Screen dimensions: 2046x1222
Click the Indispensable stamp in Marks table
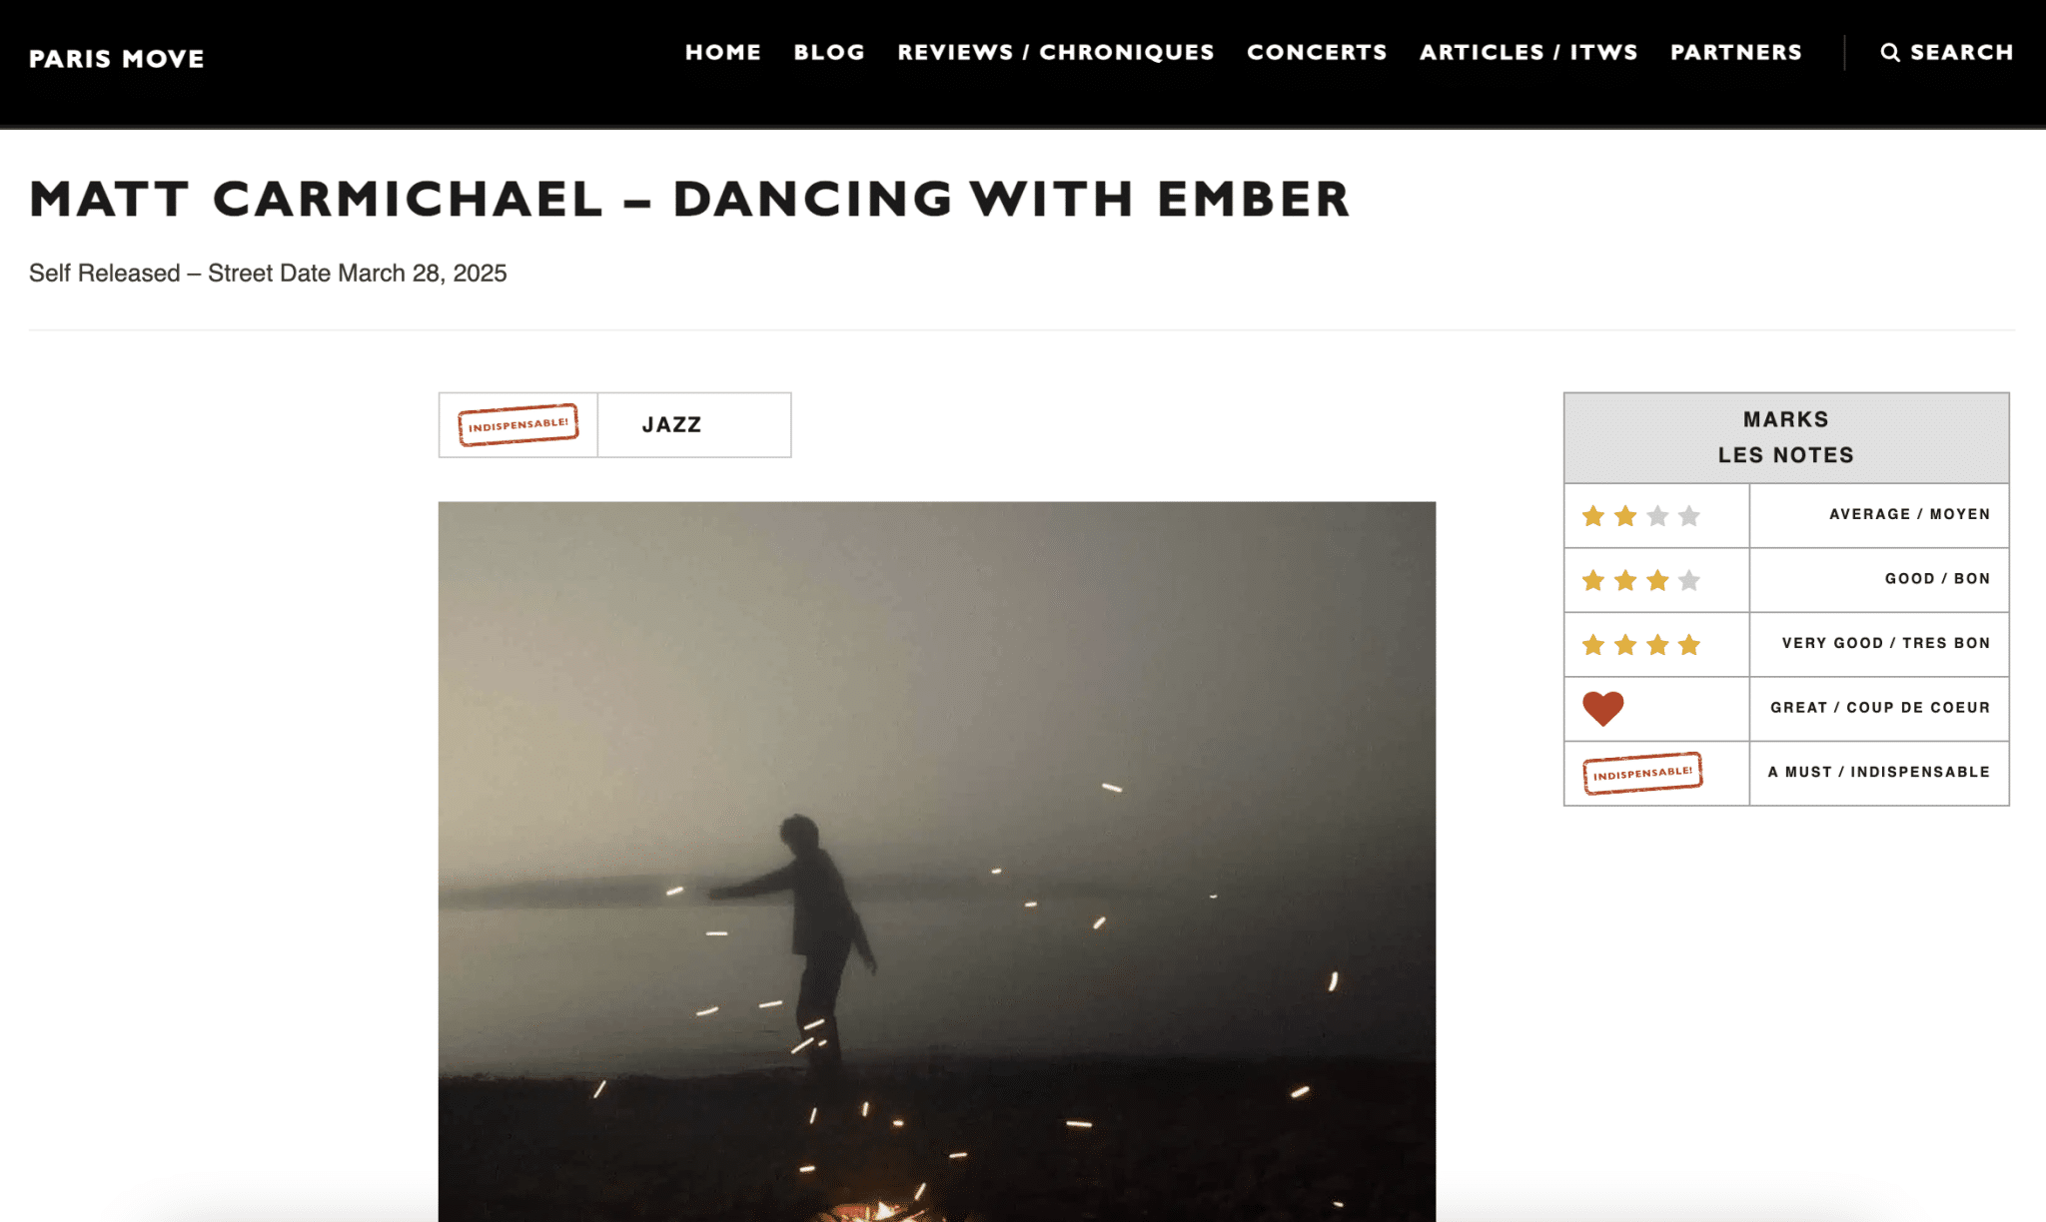point(1642,773)
